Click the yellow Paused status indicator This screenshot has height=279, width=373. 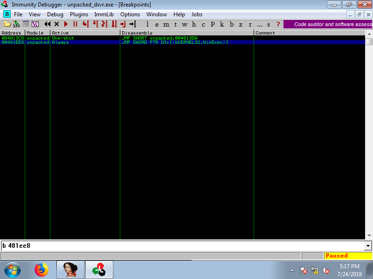[348, 256]
